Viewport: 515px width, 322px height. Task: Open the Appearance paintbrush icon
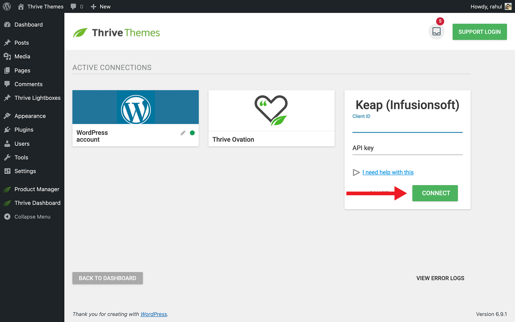click(x=7, y=116)
